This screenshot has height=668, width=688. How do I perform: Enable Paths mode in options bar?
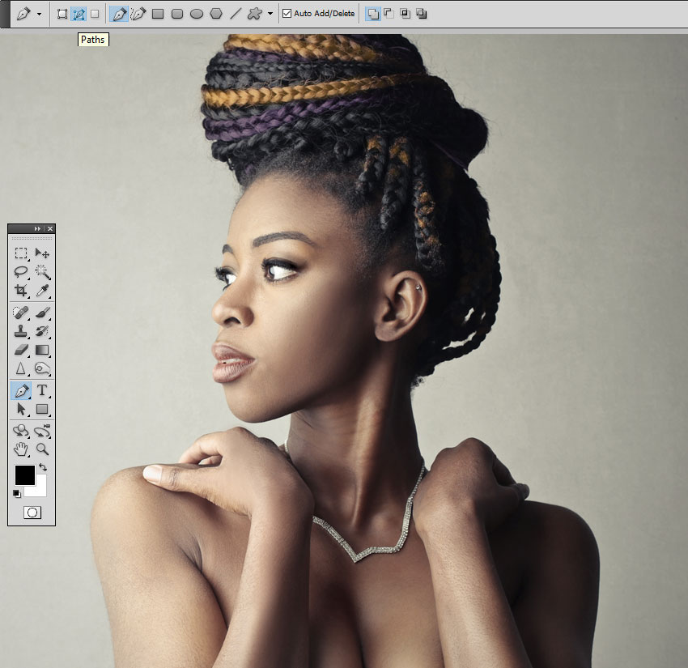(x=79, y=14)
